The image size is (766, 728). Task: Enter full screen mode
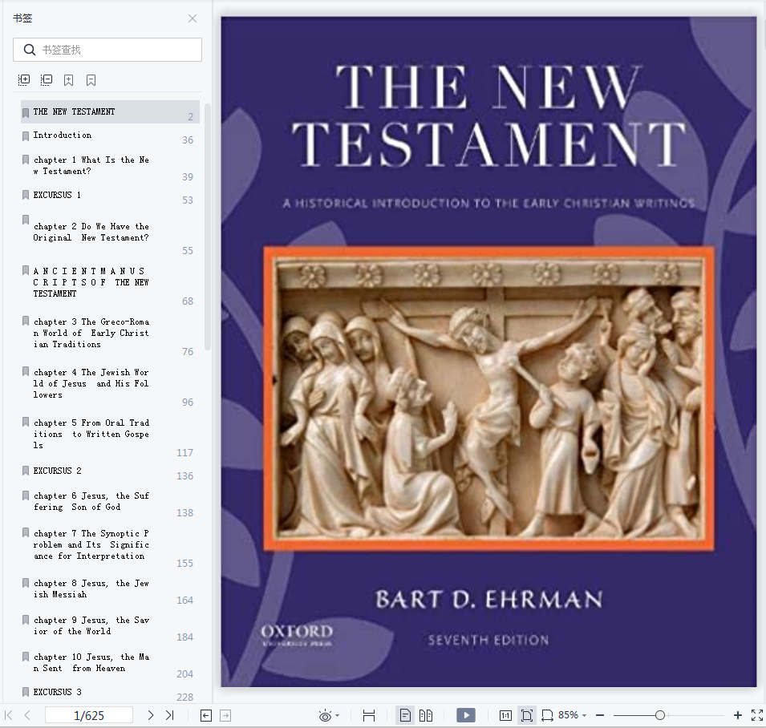(757, 716)
